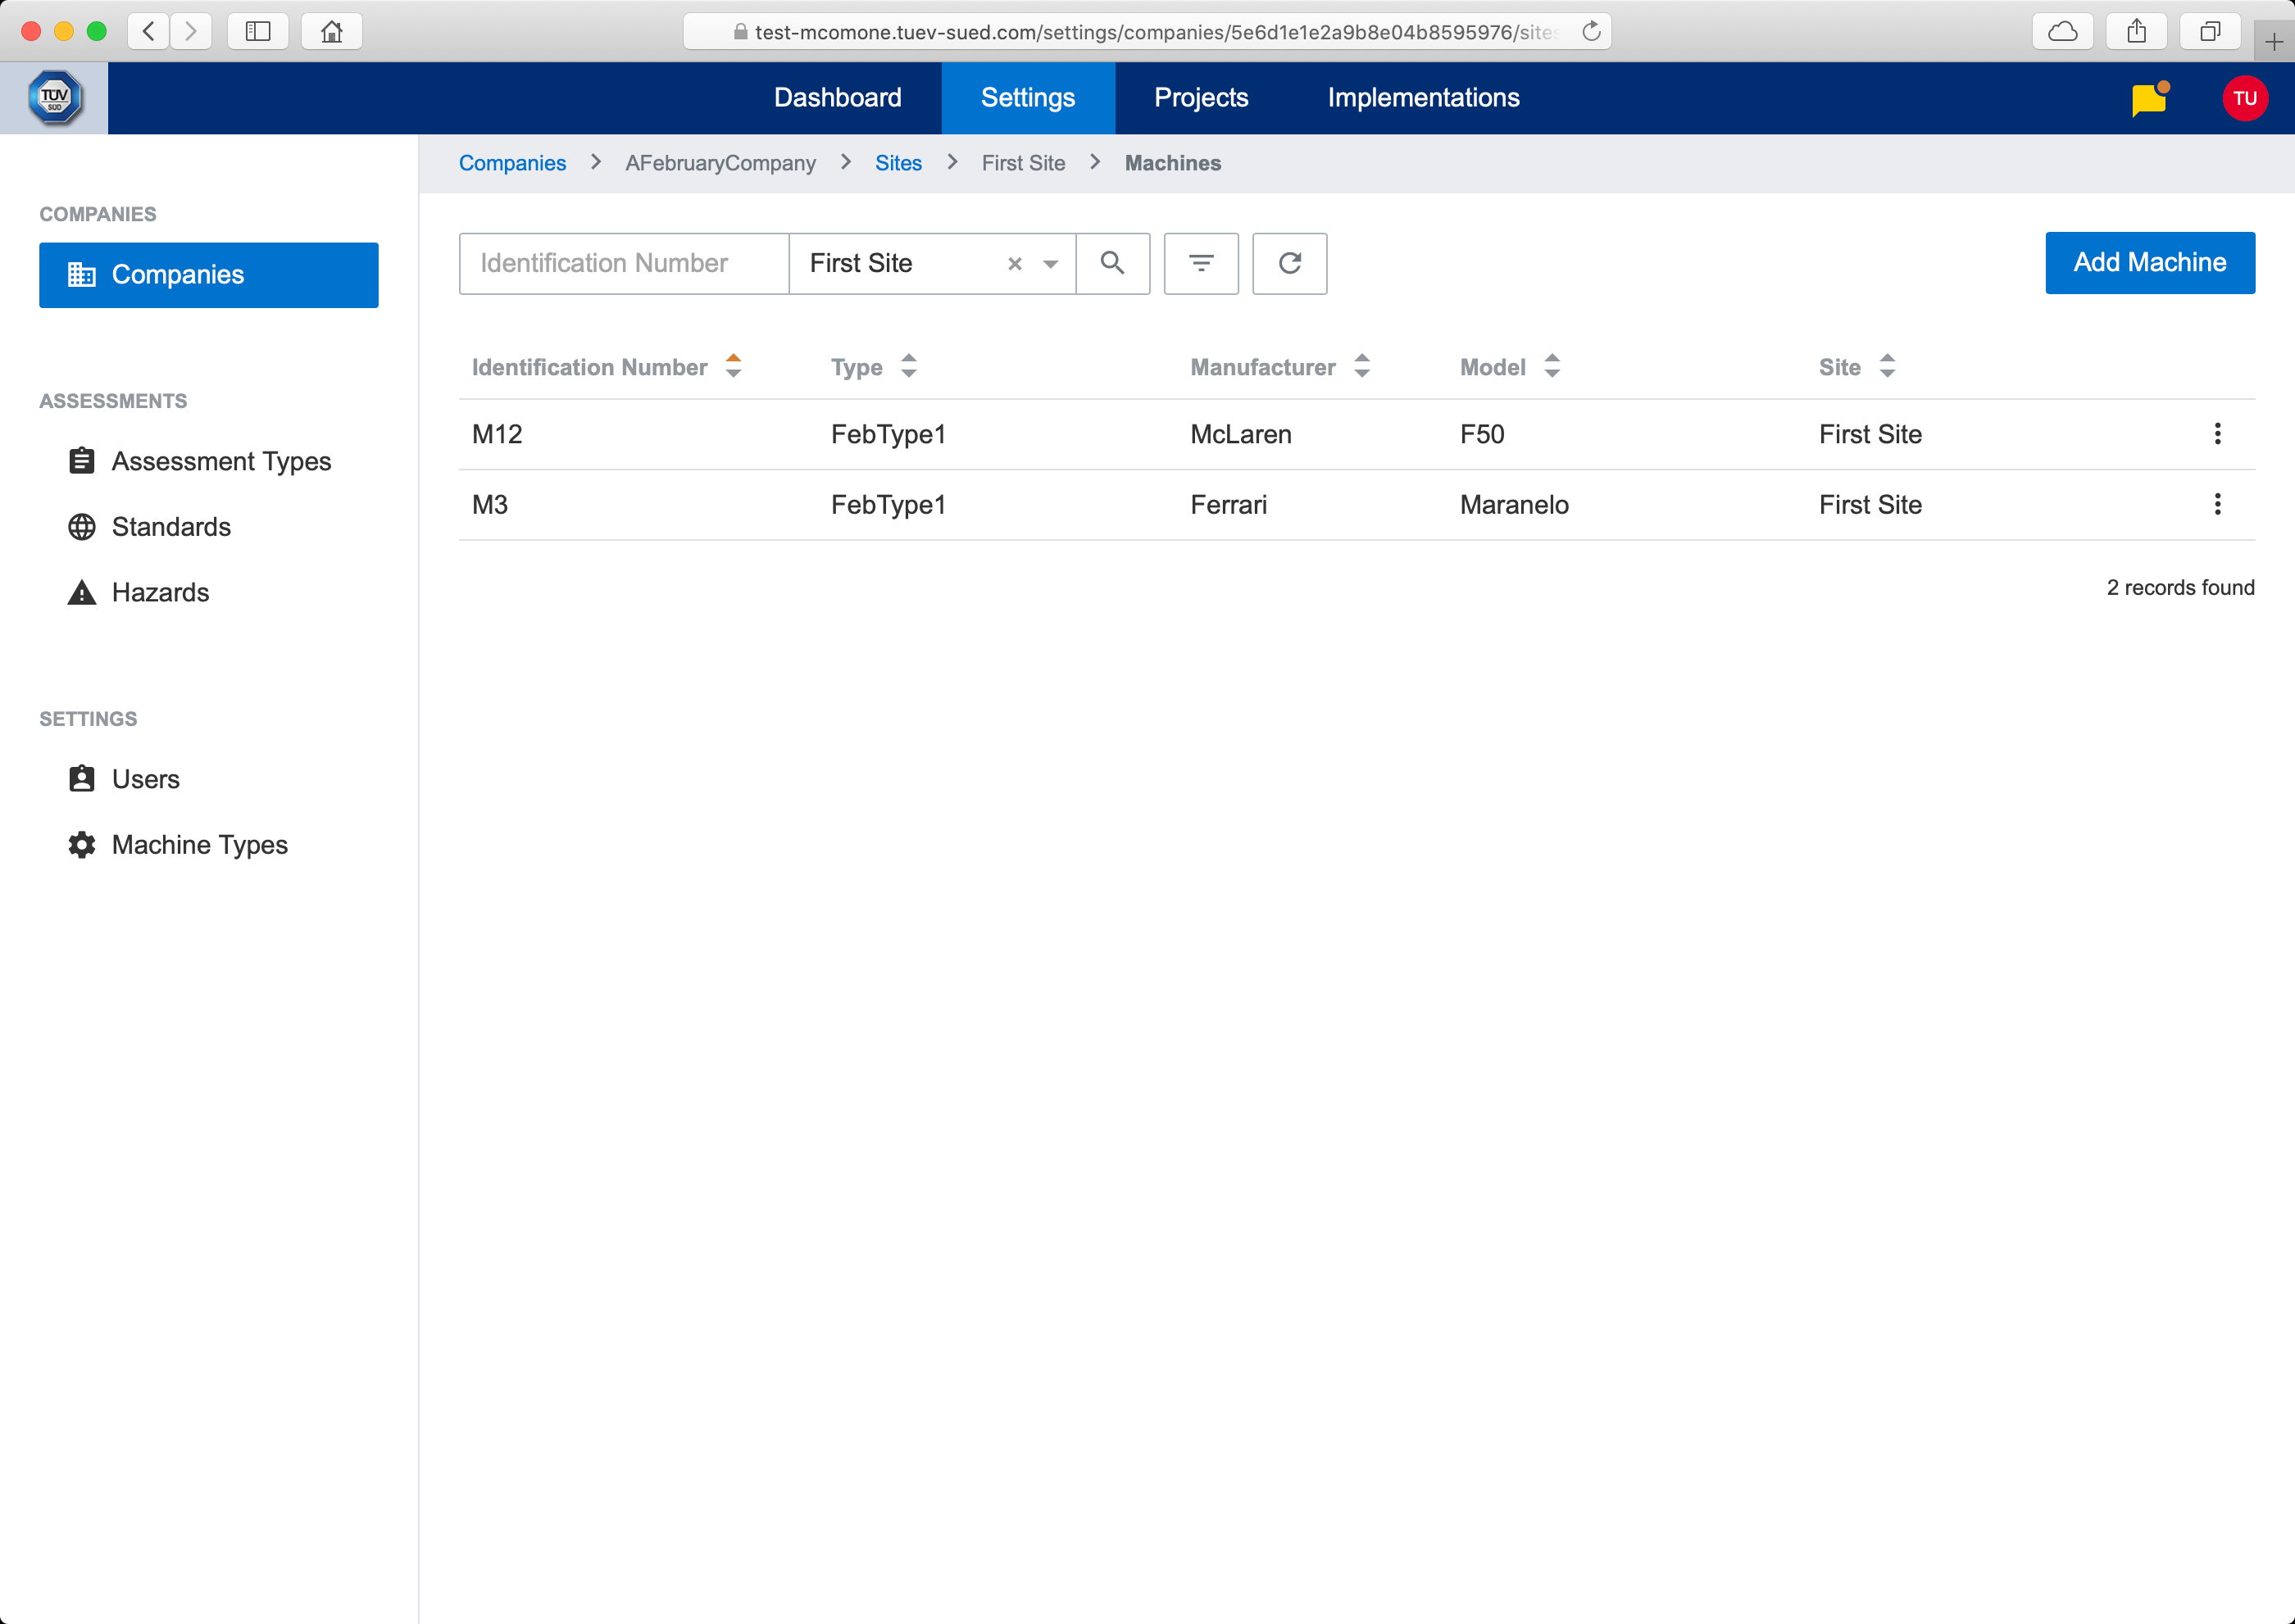Follow the Sites breadcrumb link

coord(898,163)
